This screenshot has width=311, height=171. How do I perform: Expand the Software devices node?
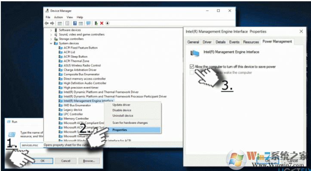click(x=51, y=30)
